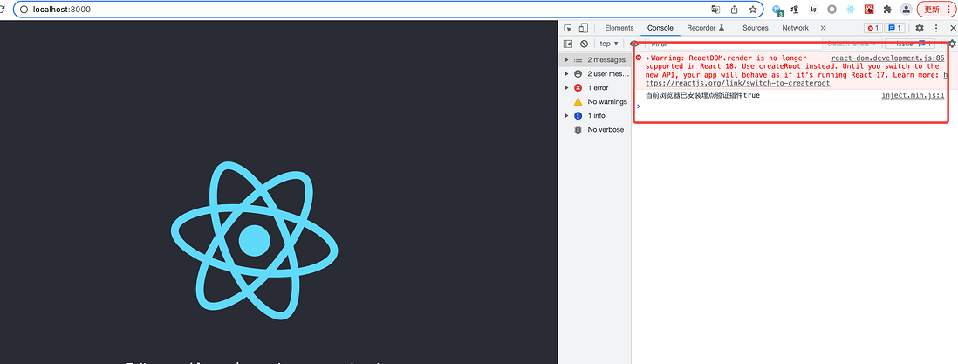Select the Console tab

(x=660, y=28)
